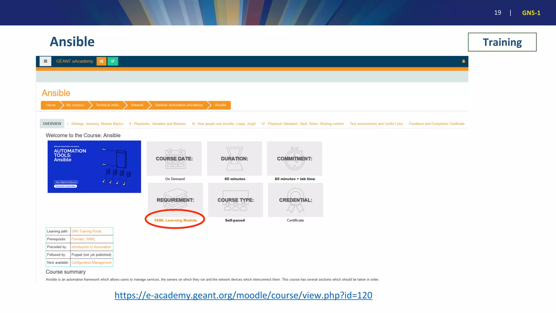Open the YAML Learning Module link
Viewport: 556px width, 313px height.
point(175,220)
